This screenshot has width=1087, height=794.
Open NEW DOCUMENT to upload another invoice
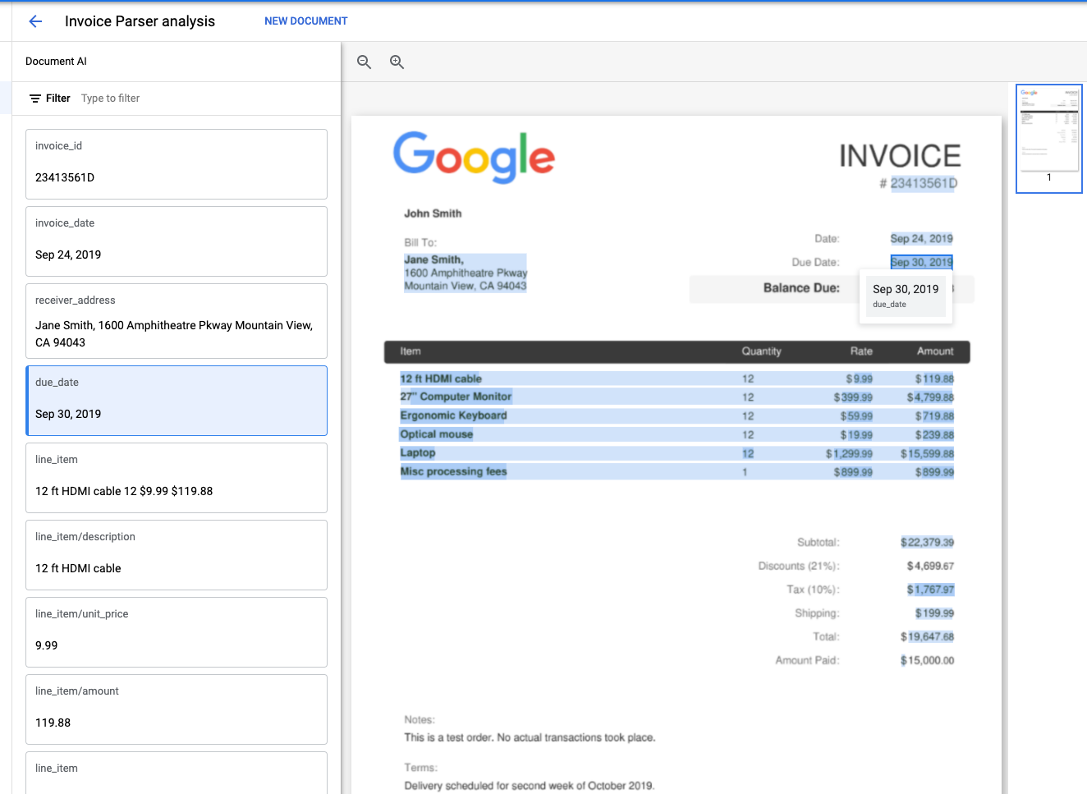point(305,20)
